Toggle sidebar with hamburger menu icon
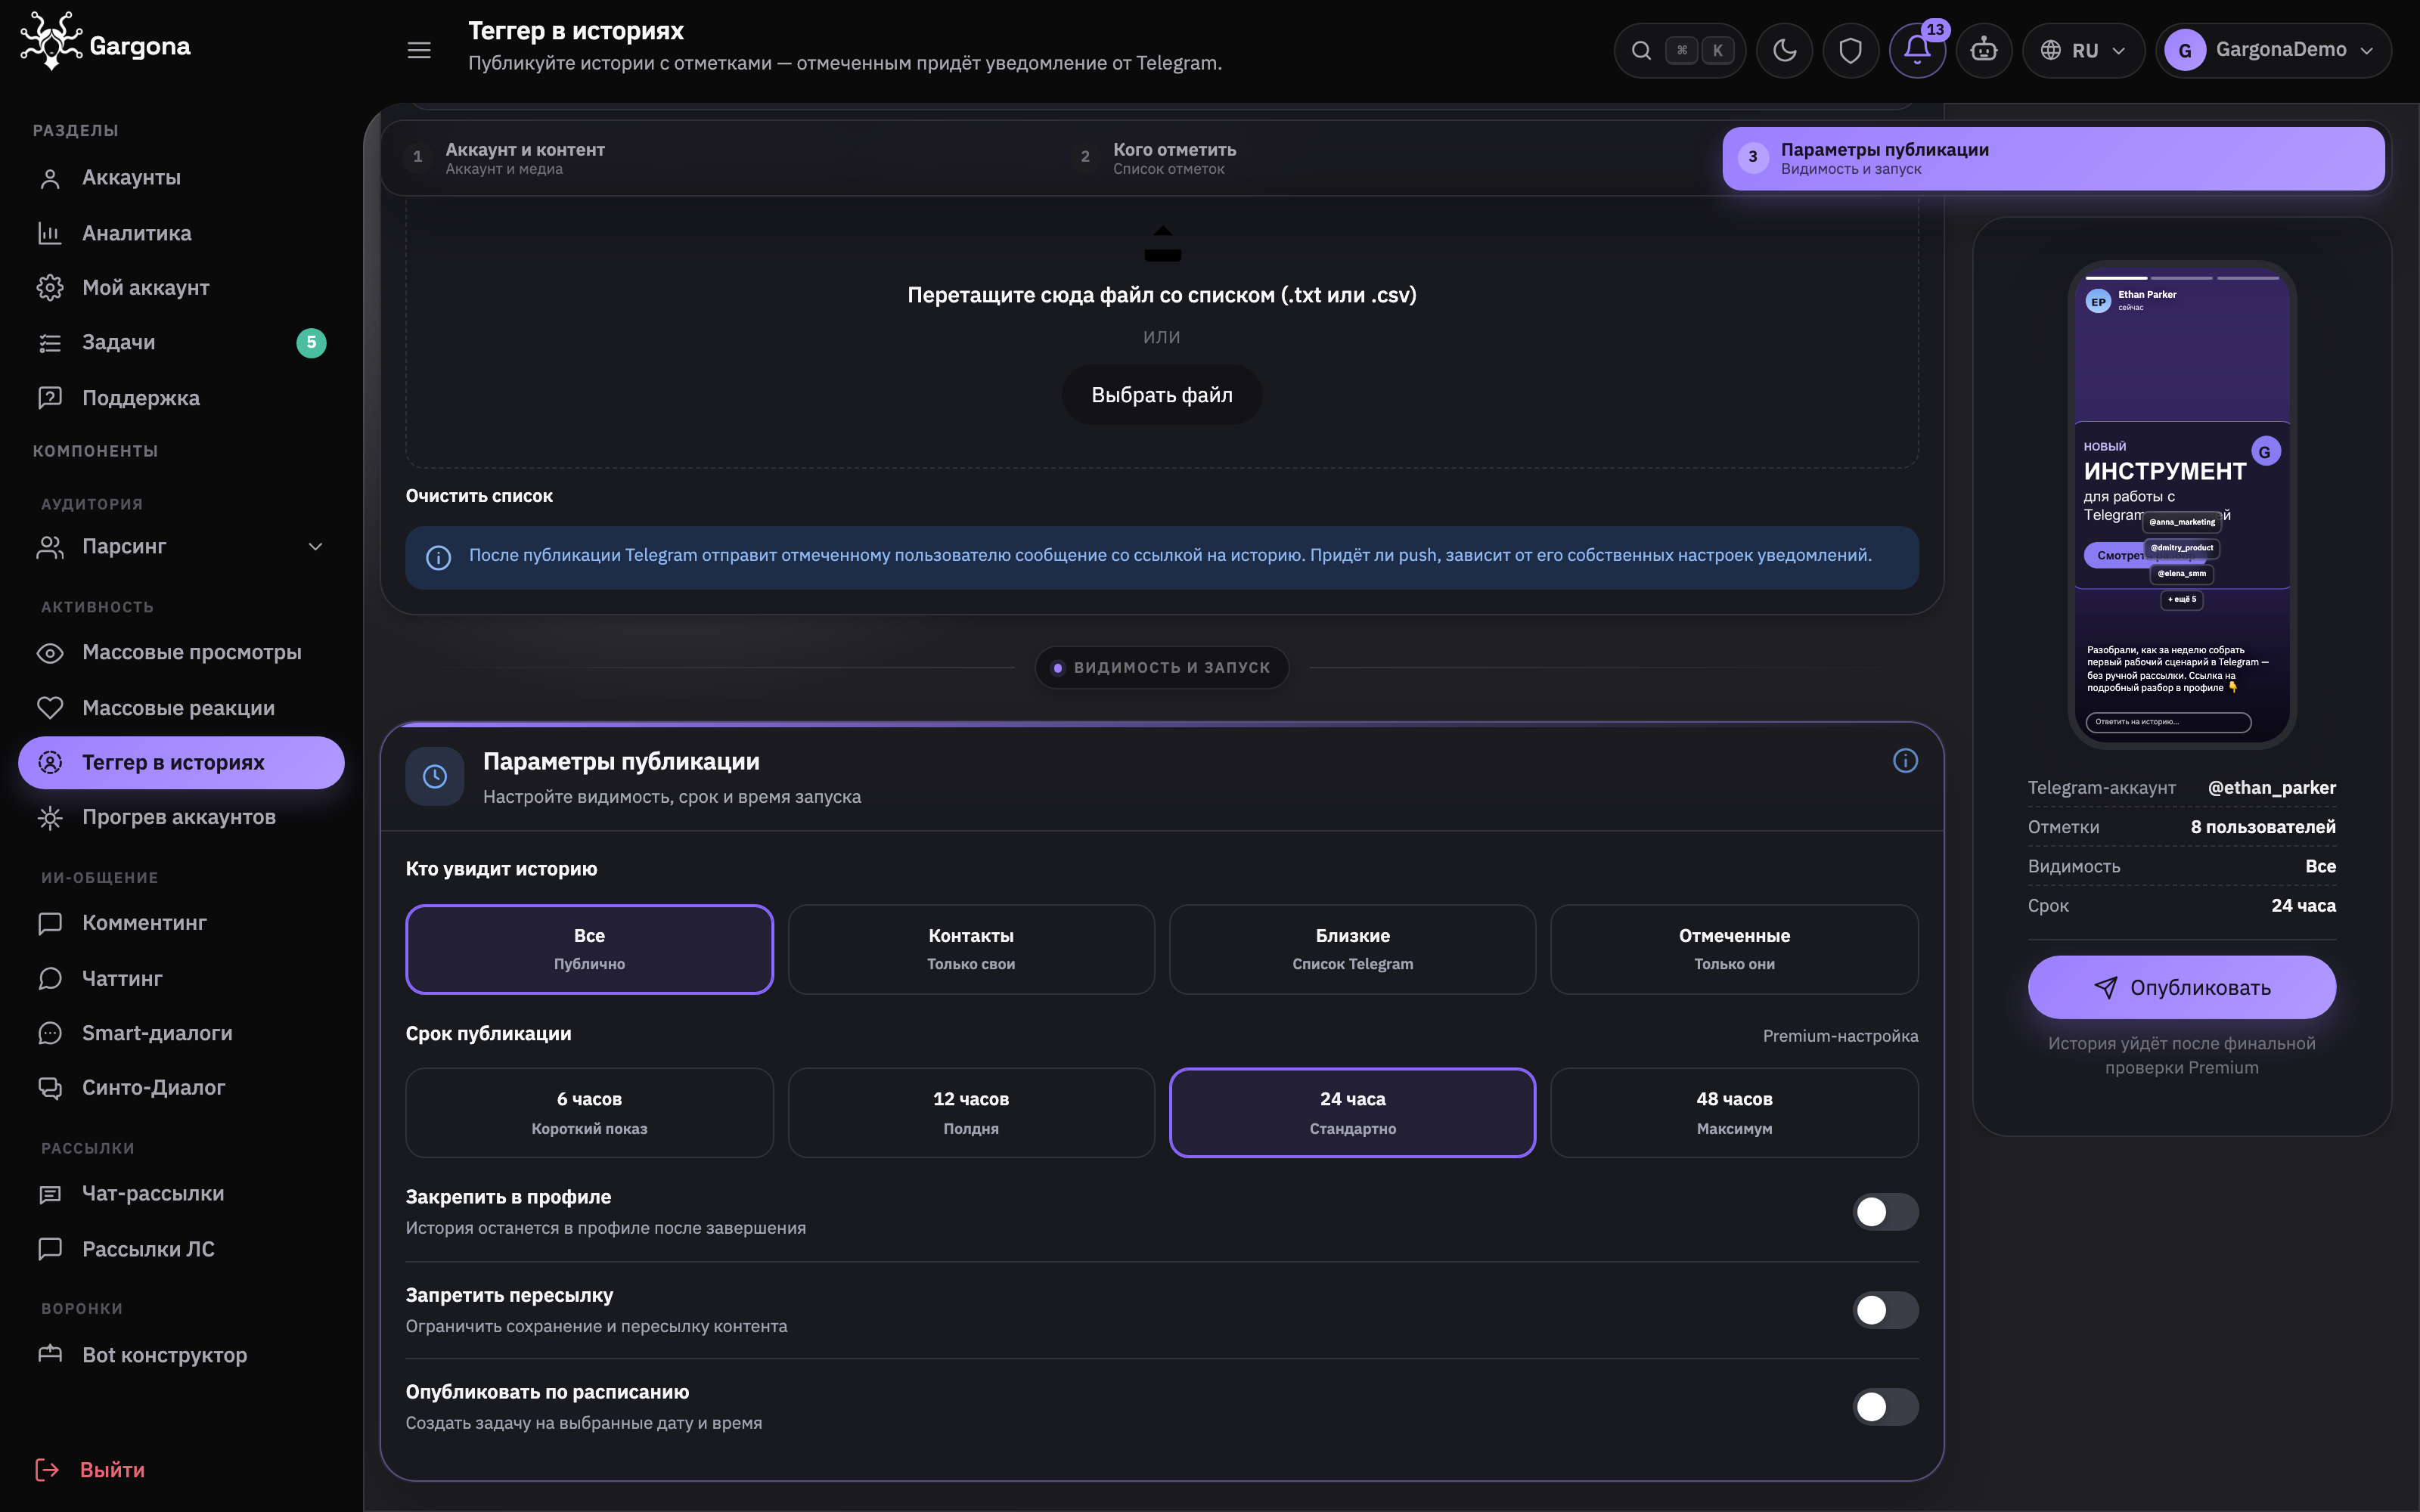The height and width of the screenshot is (1512, 2420). click(x=419, y=50)
